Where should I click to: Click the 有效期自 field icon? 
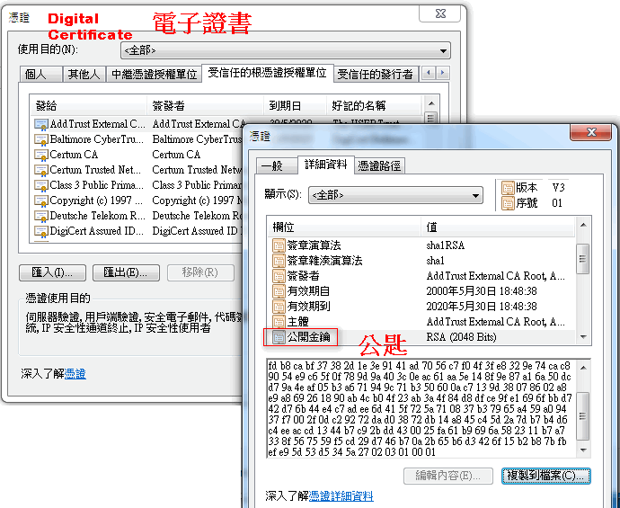(279, 291)
